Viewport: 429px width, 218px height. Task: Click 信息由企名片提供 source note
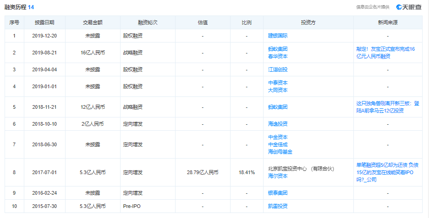tap(373, 7)
